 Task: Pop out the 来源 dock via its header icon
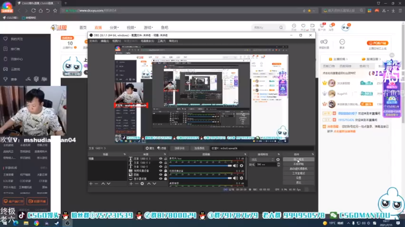(x=165, y=154)
